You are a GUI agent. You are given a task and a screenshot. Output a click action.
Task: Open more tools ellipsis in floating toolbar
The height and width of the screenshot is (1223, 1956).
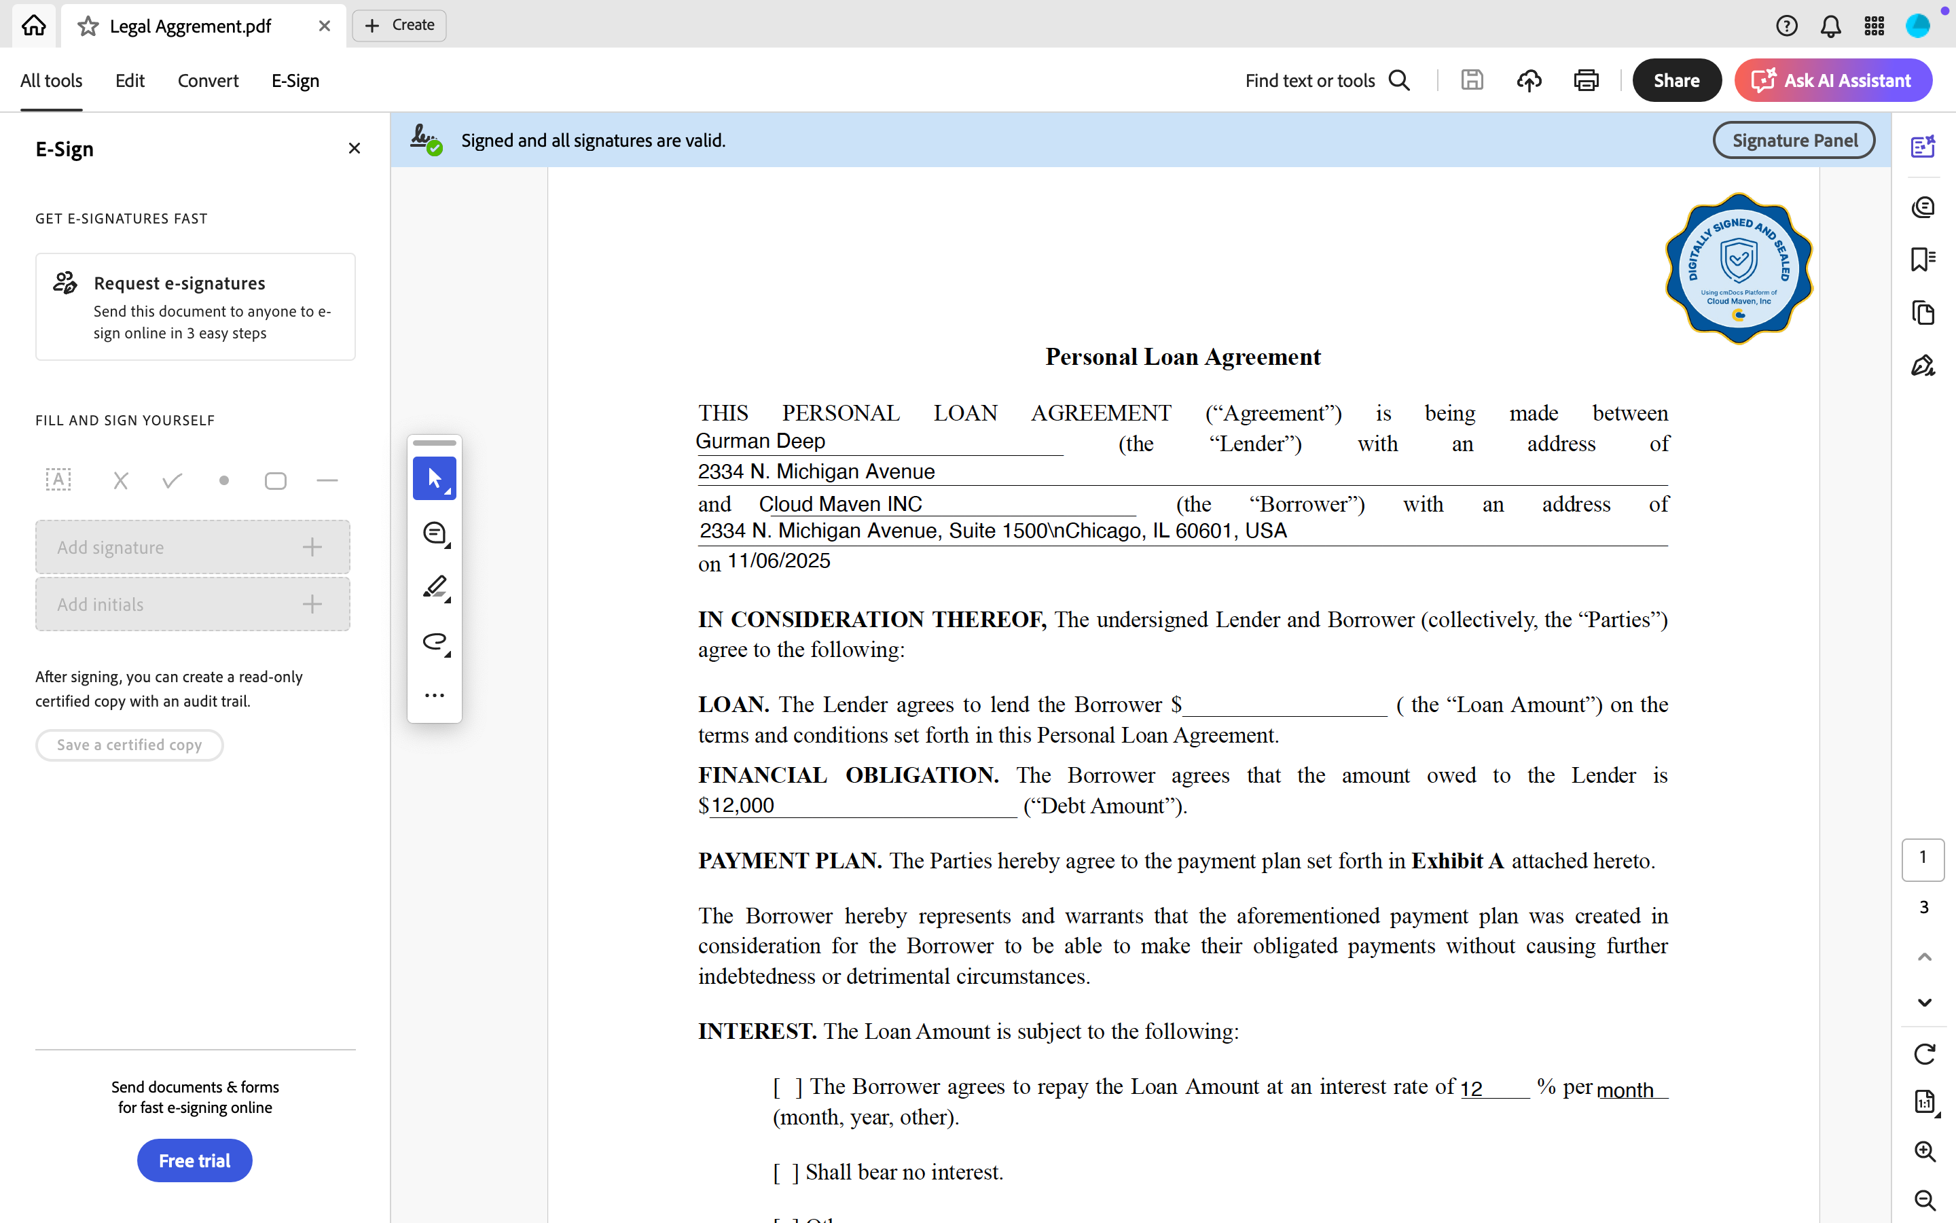(x=435, y=696)
